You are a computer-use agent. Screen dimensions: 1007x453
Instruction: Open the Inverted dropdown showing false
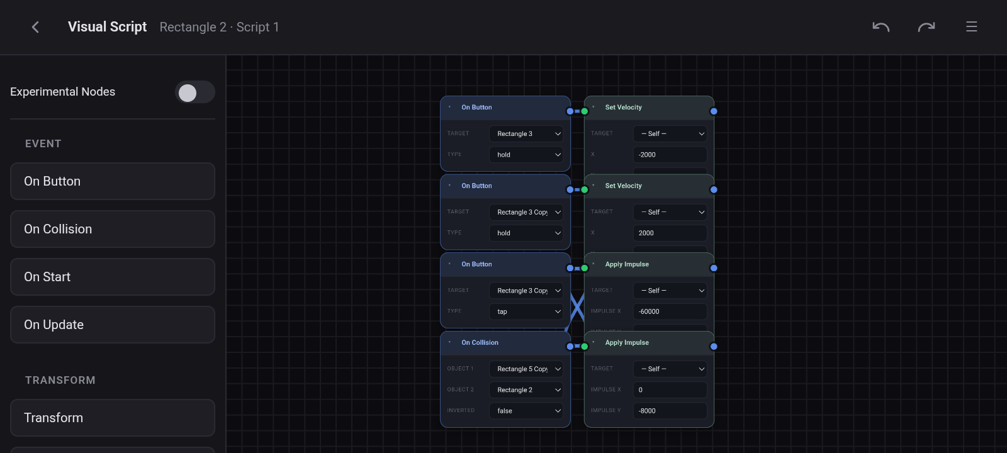(526, 410)
